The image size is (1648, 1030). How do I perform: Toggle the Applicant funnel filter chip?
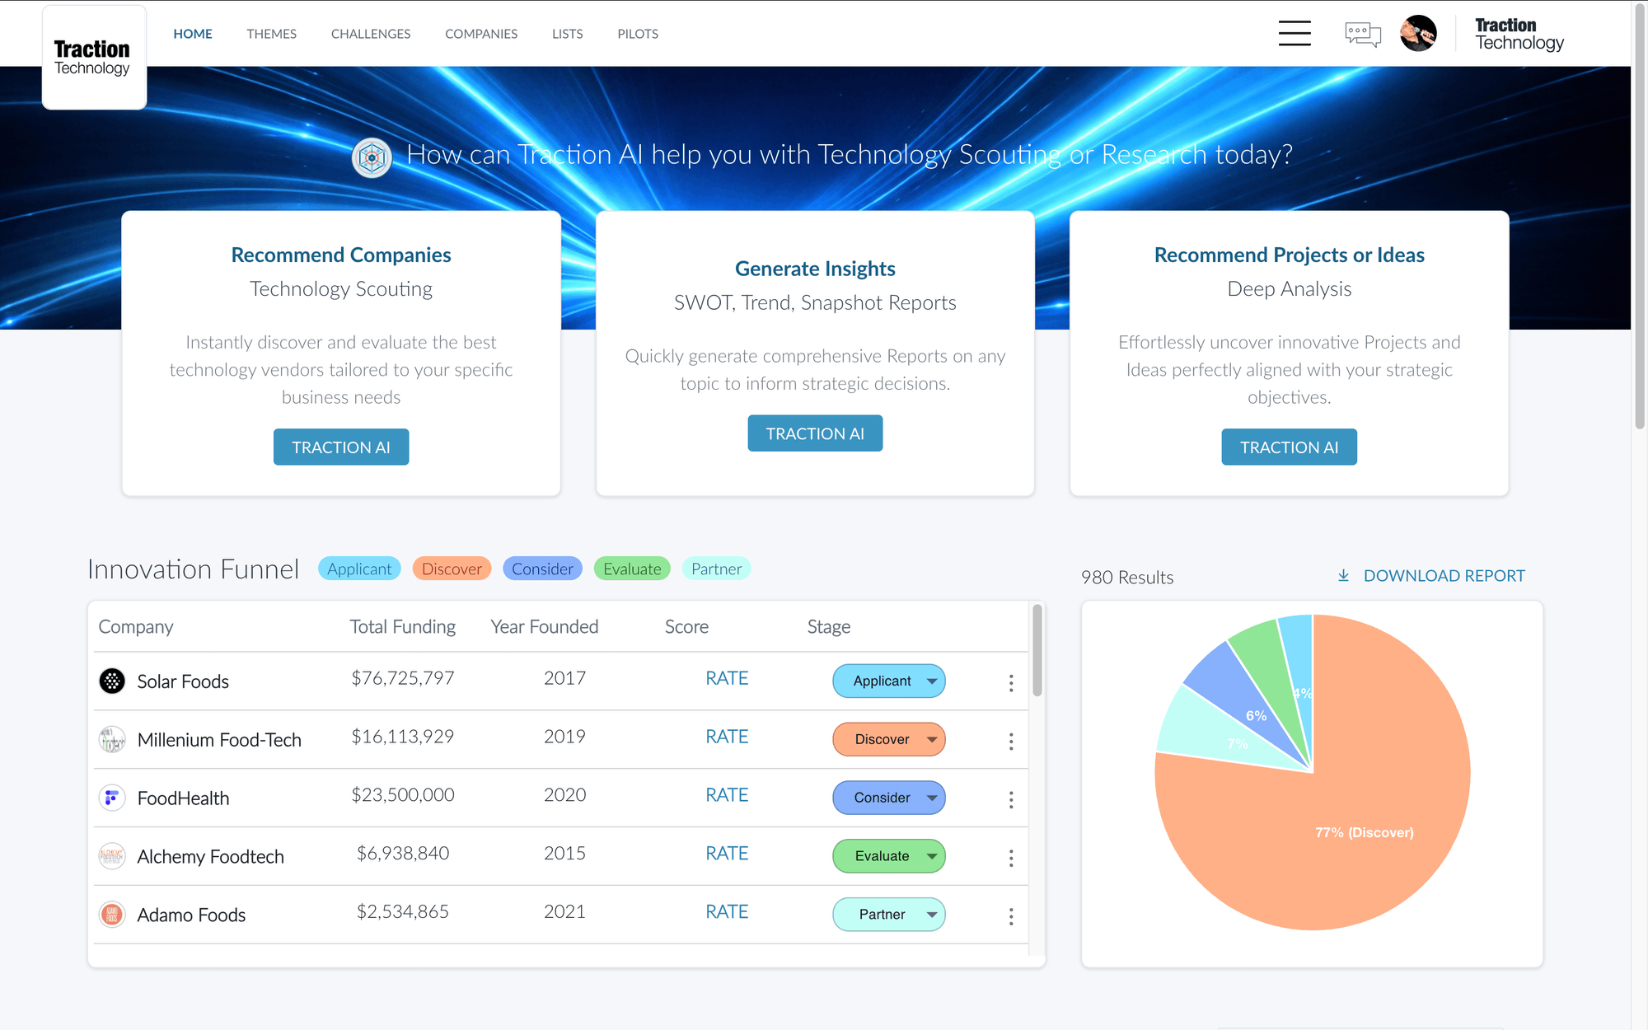359,569
